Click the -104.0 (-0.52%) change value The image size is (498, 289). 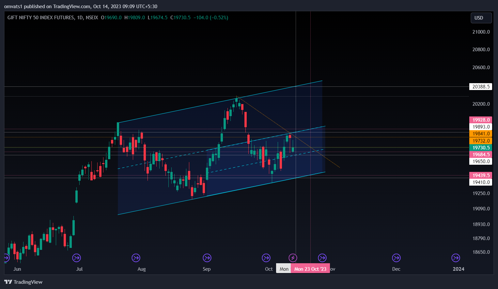tap(211, 18)
